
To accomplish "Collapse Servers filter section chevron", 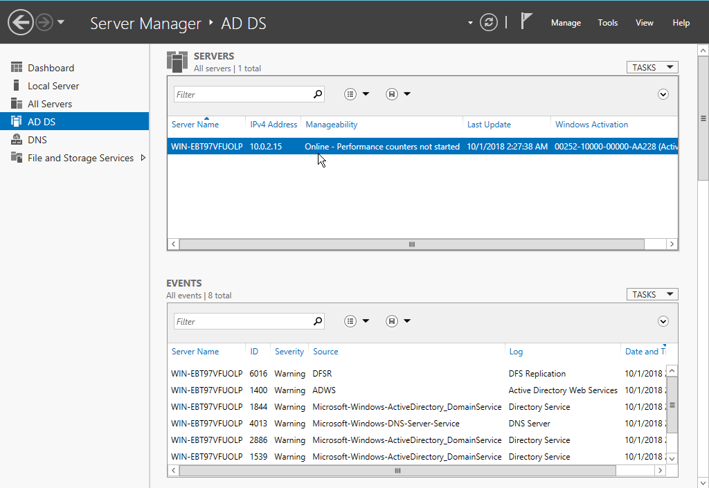I will coord(663,94).
